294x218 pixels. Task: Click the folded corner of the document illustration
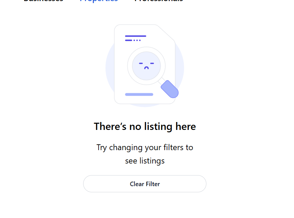click(x=167, y=33)
